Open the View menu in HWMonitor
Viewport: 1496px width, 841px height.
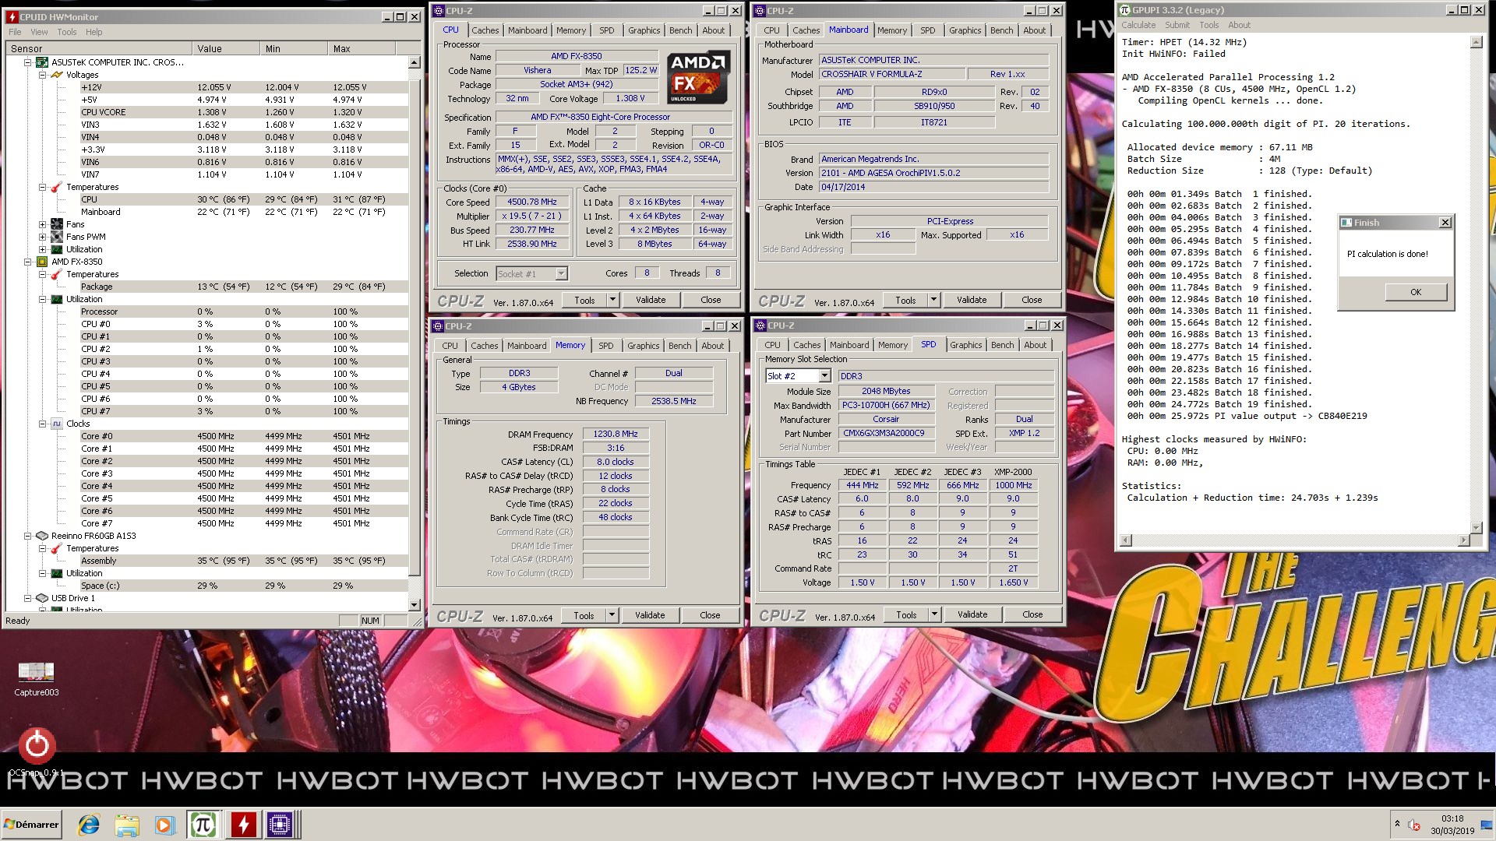pos(39,32)
